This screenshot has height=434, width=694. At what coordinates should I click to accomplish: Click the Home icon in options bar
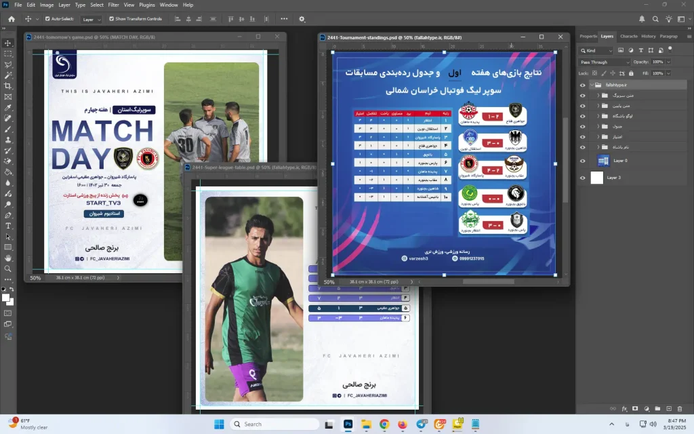(x=12, y=19)
